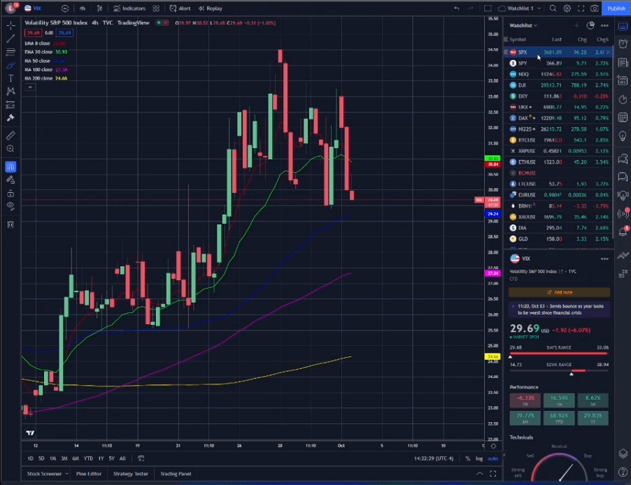Click the blue Publish button
This screenshot has width=631, height=485.
616,8
